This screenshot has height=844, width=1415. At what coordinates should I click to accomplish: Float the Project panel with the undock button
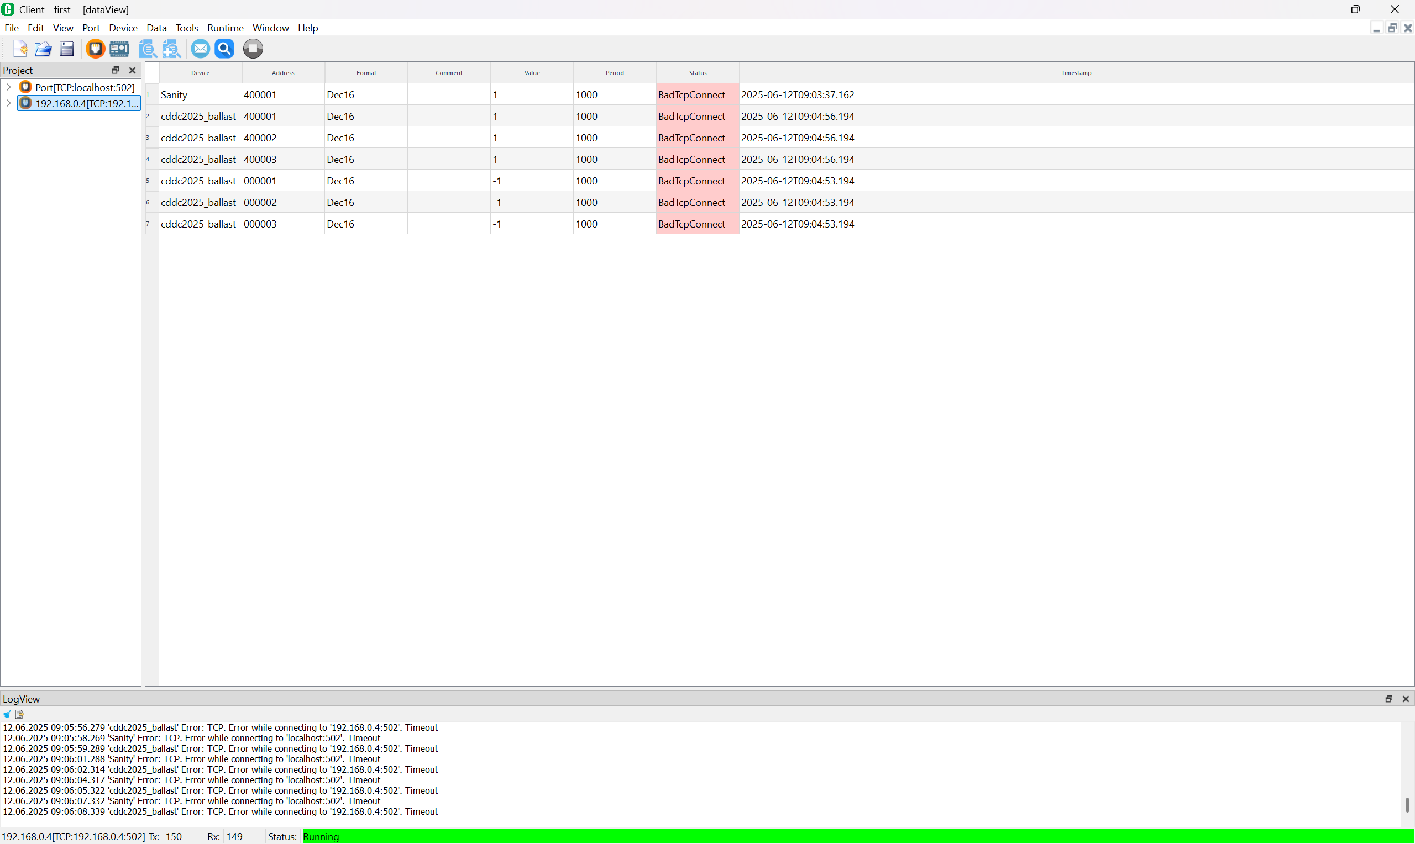116,70
